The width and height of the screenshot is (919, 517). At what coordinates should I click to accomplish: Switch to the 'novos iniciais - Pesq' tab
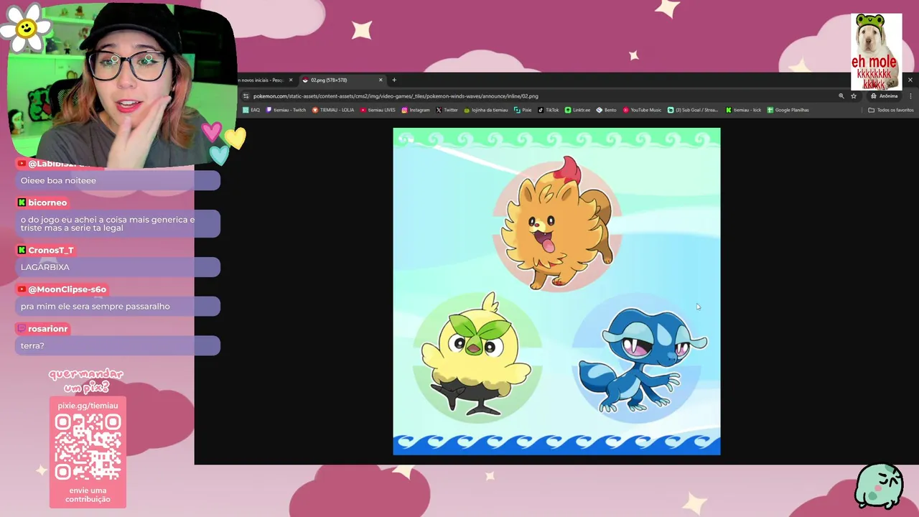tap(261, 80)
